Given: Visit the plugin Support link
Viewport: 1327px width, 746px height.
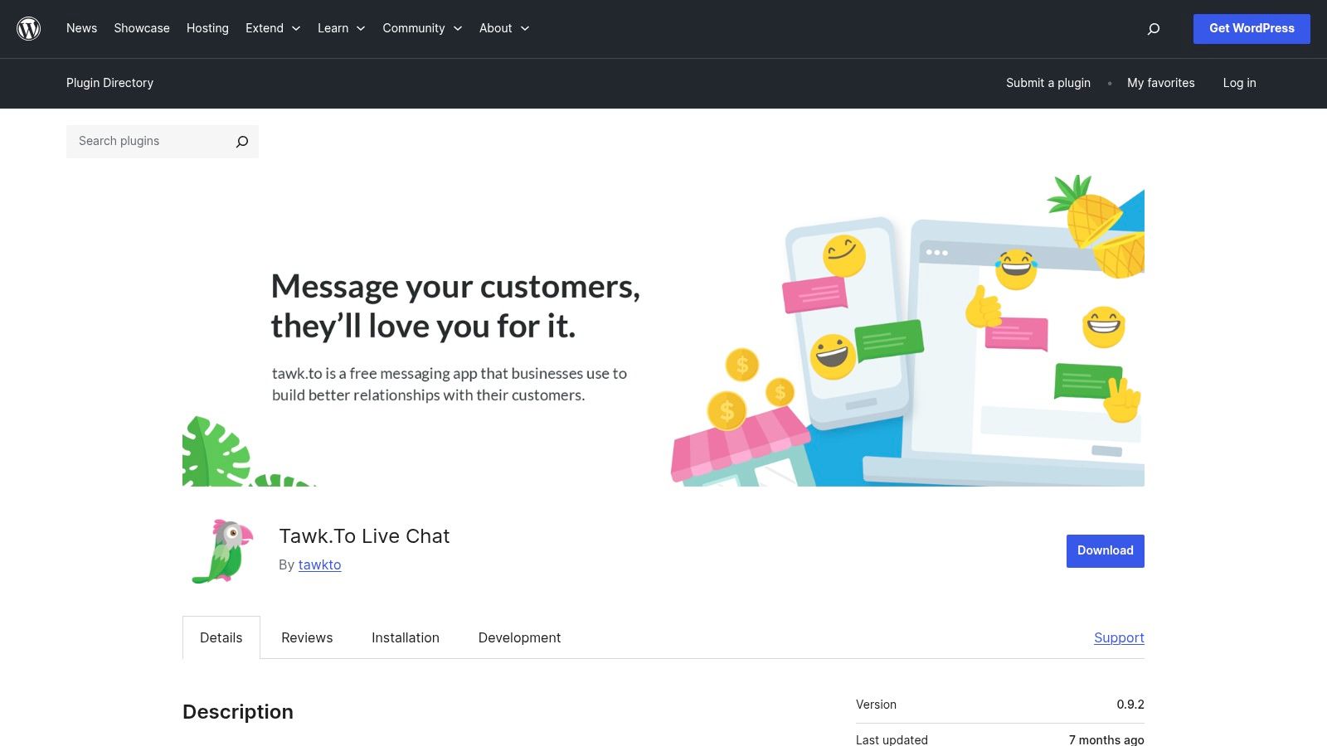Looking at the screenshot, I should (1119, 637).
